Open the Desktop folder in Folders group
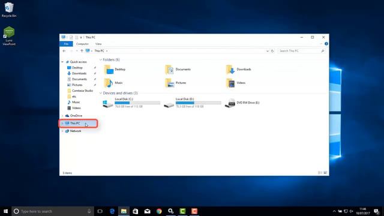 click(x=115, y=70)
